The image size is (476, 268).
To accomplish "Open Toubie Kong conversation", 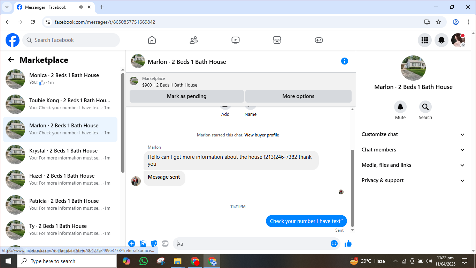I will [x=60, y=104].
